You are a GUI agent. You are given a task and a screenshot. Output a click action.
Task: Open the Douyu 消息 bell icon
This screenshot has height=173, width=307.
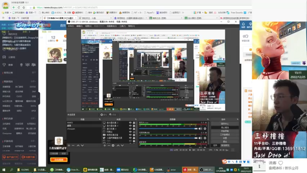coord(243,25)
